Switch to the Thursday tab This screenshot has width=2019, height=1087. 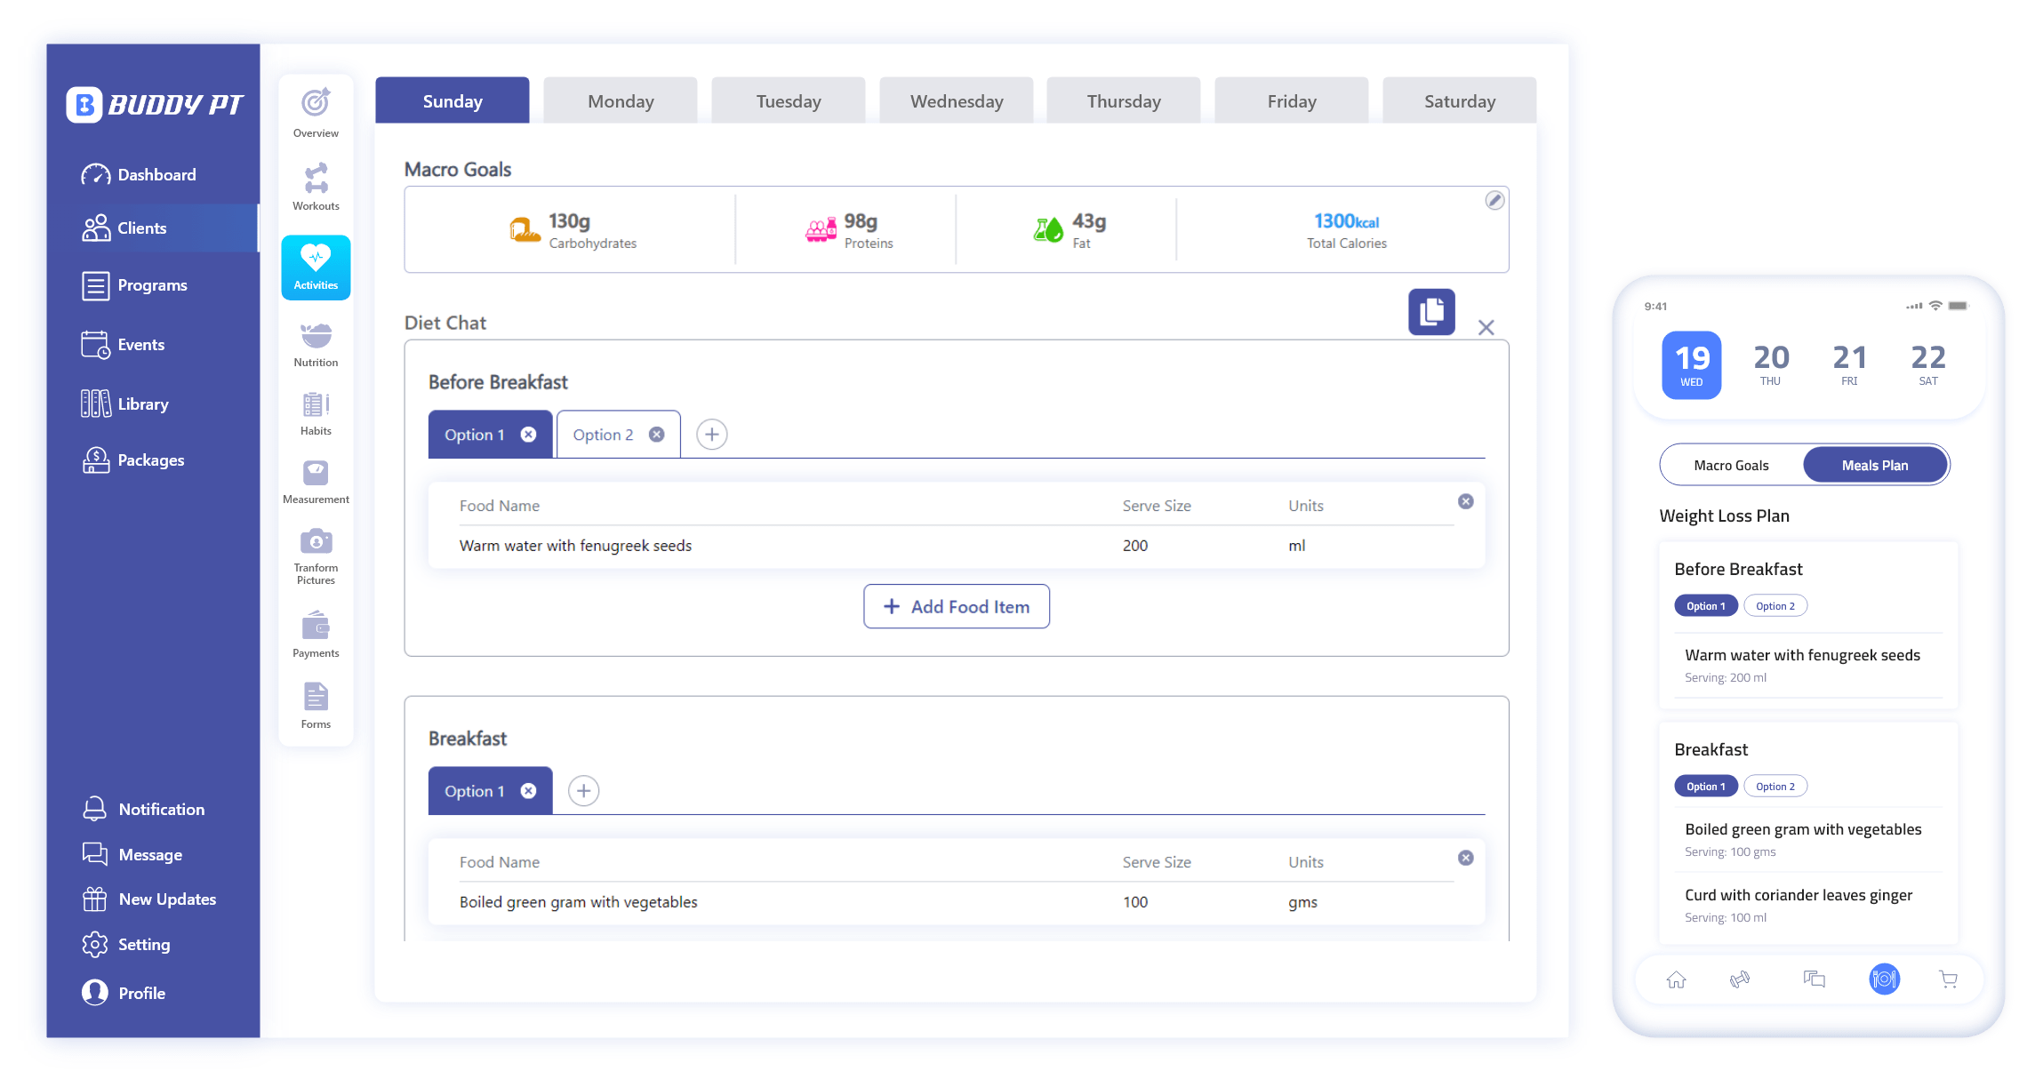(x=1124, y=100)
